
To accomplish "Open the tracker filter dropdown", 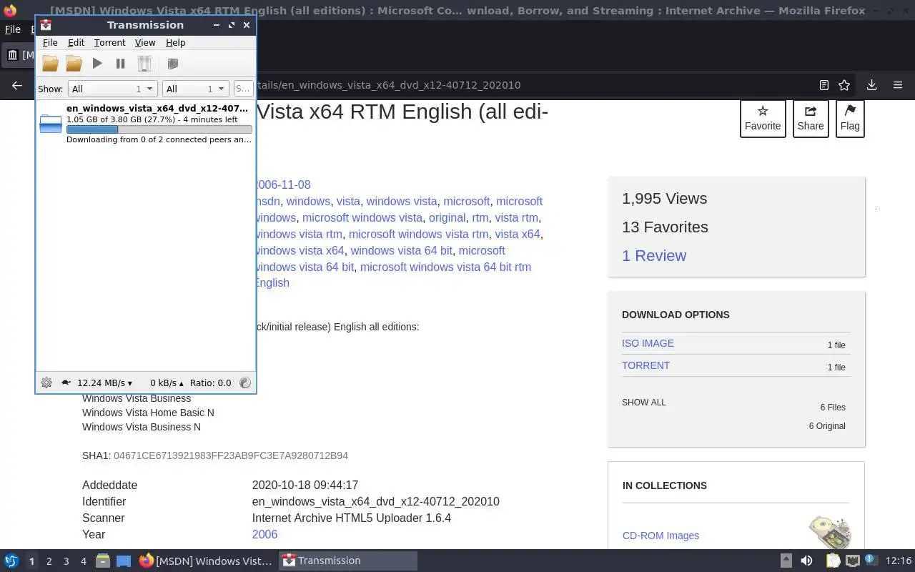I will click(x=195, y=89).
